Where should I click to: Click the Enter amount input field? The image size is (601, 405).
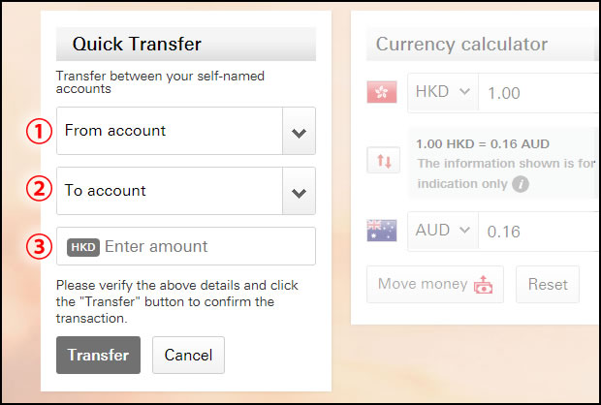186,246
